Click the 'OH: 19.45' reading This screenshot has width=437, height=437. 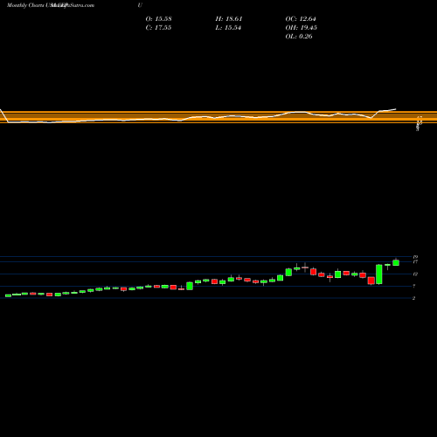coord(302,28)
